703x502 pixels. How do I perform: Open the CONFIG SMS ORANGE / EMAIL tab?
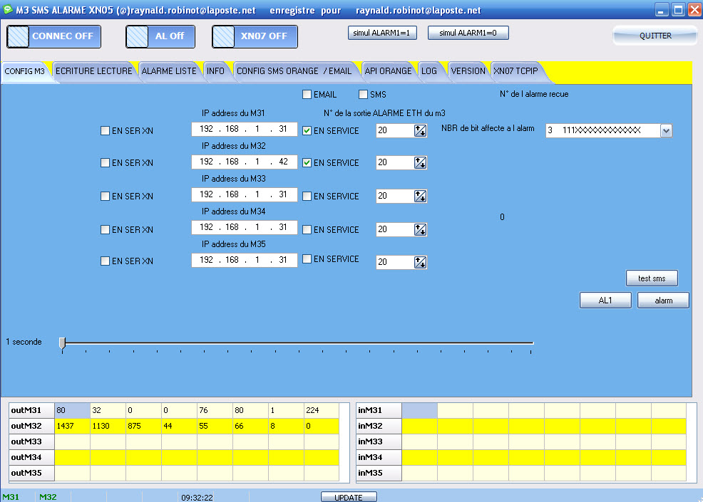click(294, 71)
